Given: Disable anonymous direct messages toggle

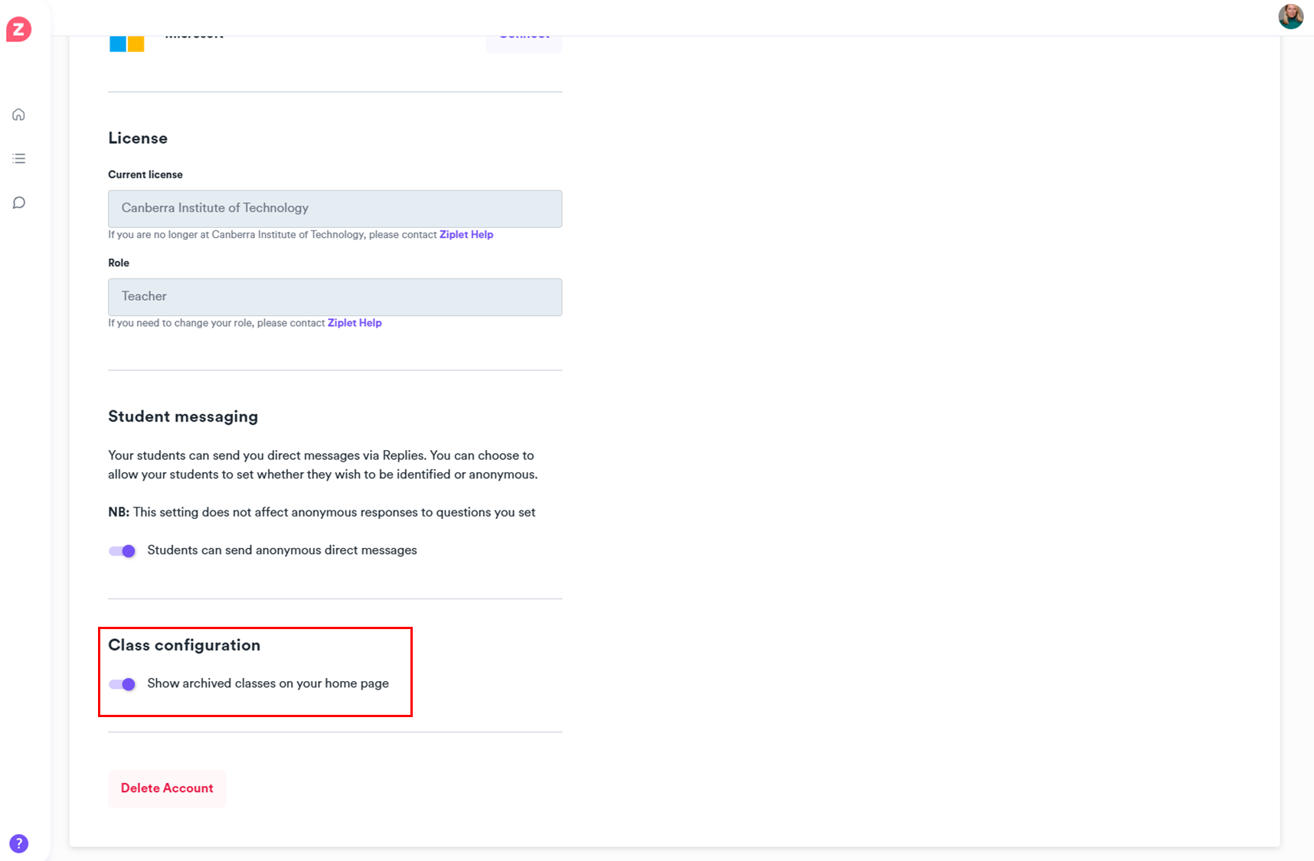Looking at the screenshot, I should (x=123, y=551).
